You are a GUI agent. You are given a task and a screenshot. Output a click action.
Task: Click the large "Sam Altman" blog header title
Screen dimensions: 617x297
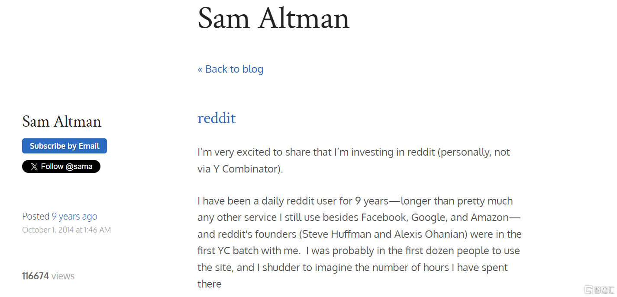pyautogui.click(x=273, y=18)
